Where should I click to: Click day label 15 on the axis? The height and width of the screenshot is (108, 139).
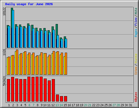point(65,105)
